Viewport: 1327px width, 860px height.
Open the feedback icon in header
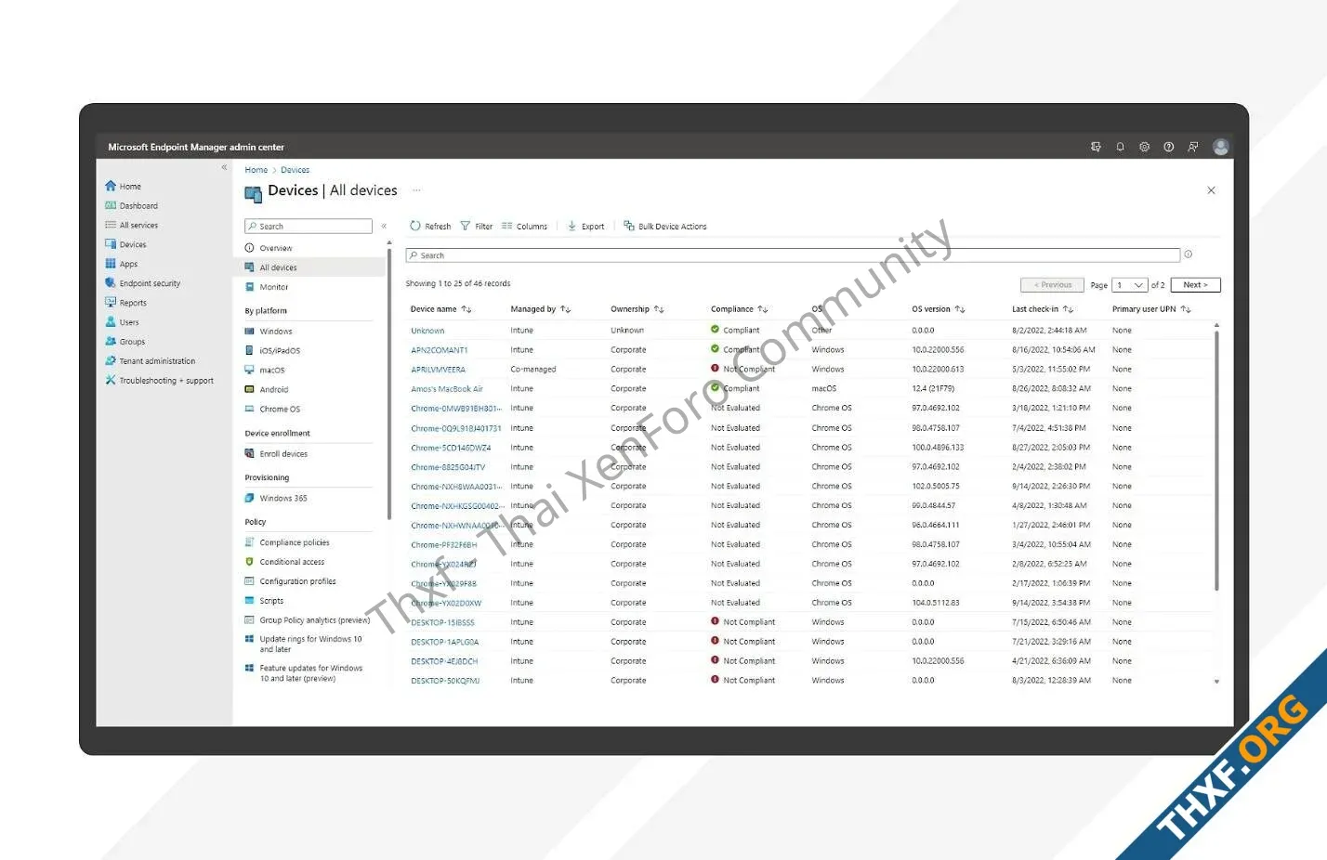(x=1193, y=147)
